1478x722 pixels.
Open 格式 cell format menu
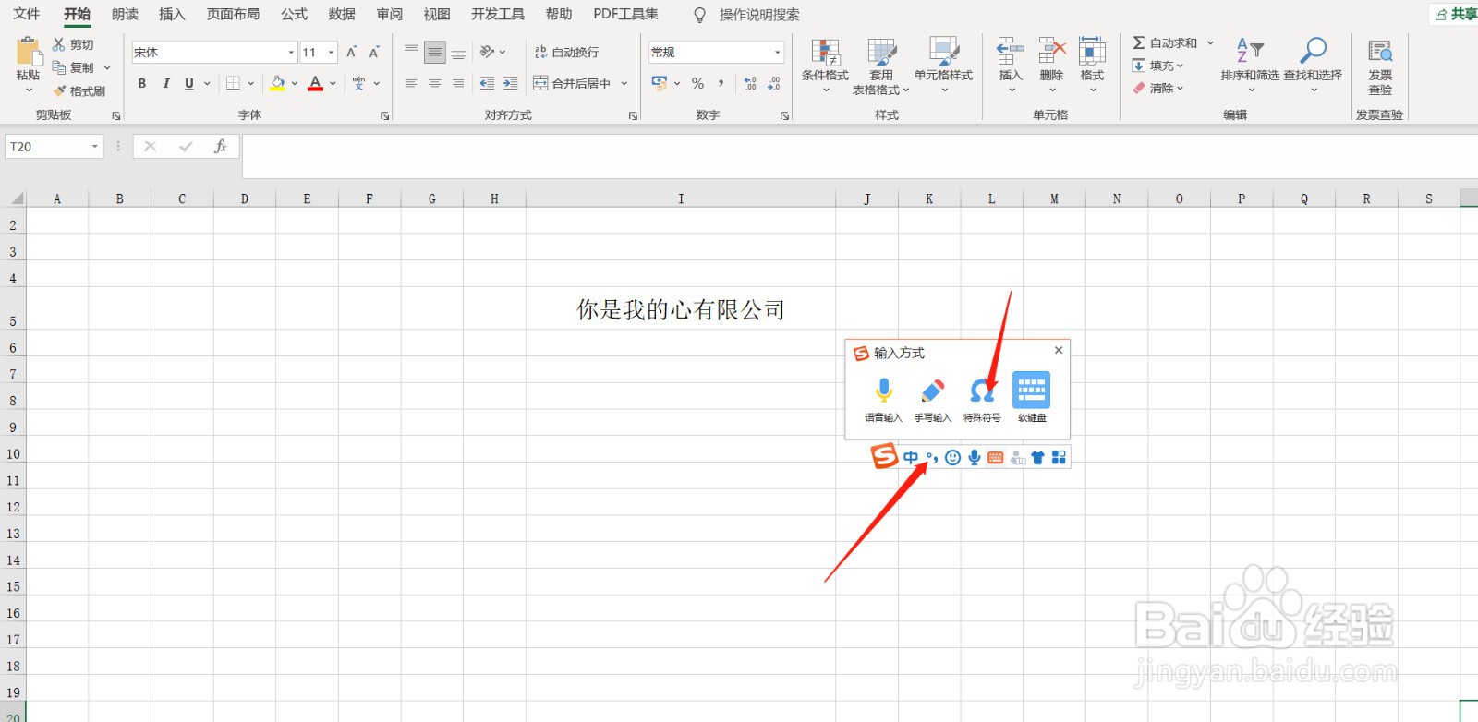coord(1092,65)
